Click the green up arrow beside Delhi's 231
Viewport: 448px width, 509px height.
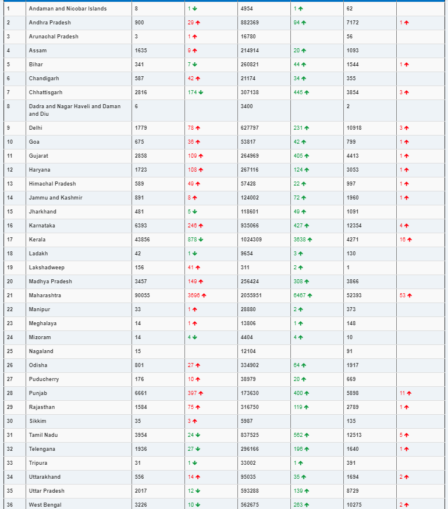[307, 128]
